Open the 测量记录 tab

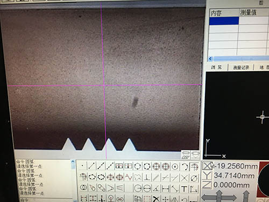tap(241, 67)
